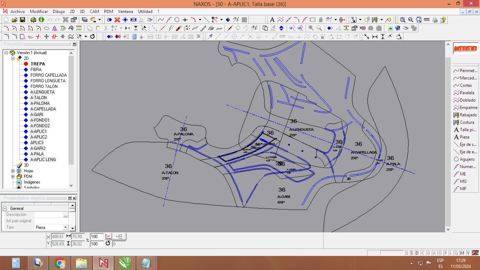Select A-LENGUETA in the project tree
This screenshot has height=270, width=480.
(x=42, y=92)
